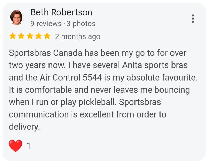The width and height of the screenshot is (209, 166).
Task: Open the 9 reviews link
Action: (x=46, y=23)
